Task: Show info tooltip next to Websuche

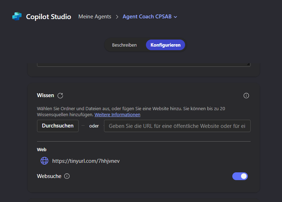Action: pyautogui.click(x=67, y=176)
